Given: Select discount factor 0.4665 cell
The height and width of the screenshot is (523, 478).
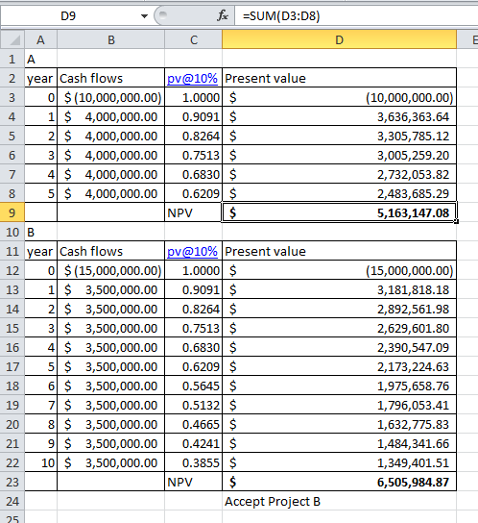Looking at the screenshot, I should coord(194,424).
